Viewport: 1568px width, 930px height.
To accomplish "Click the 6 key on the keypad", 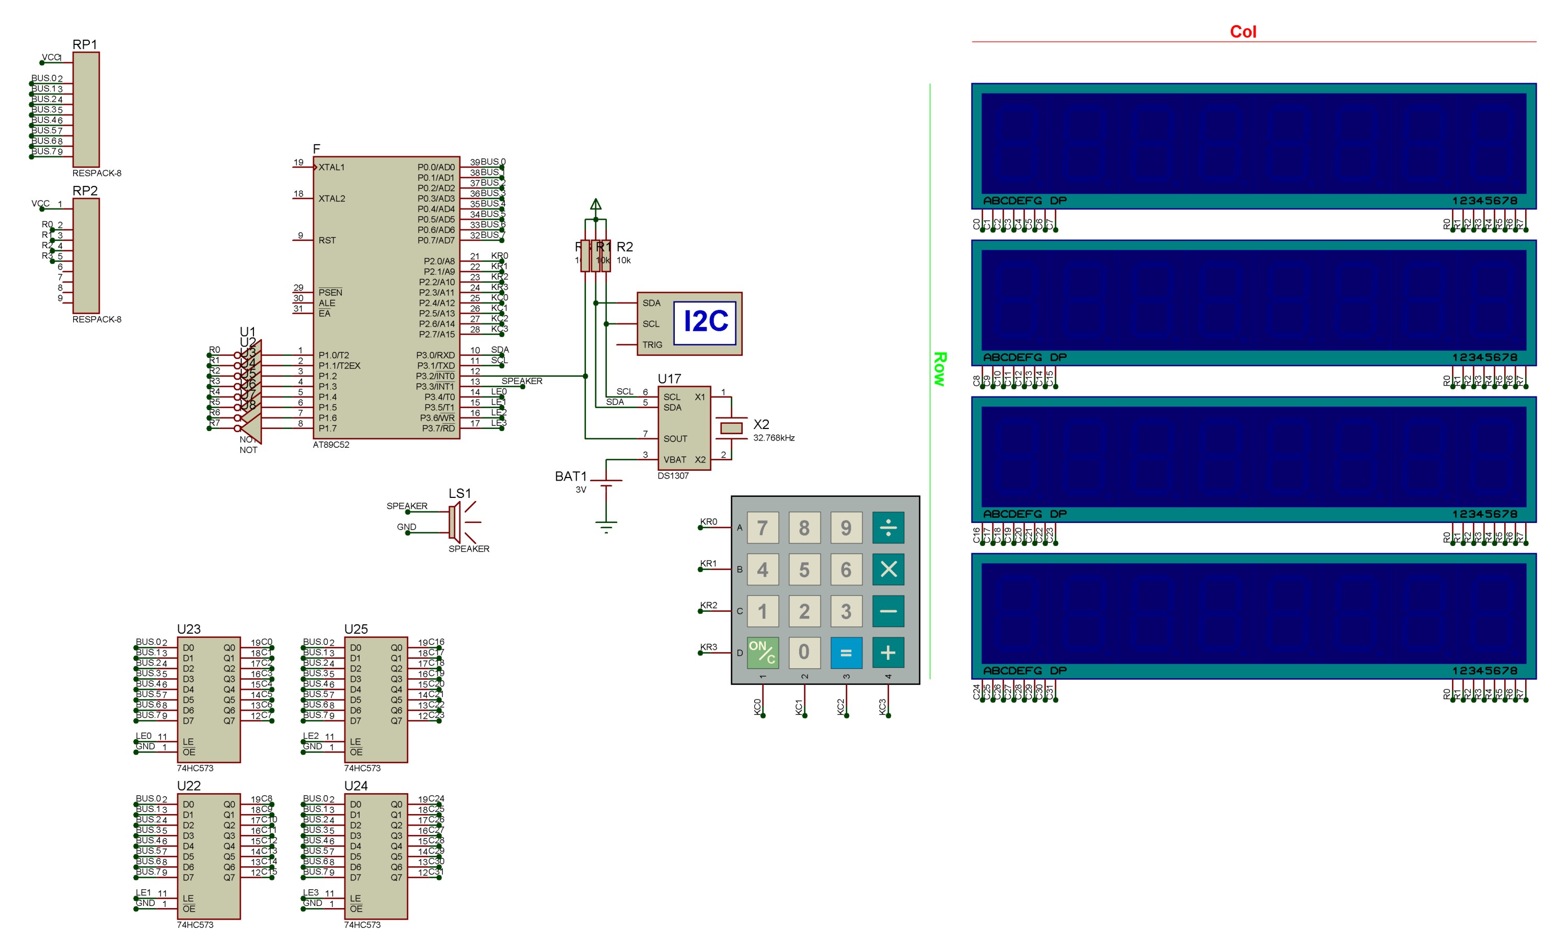I will pos(846,569).
